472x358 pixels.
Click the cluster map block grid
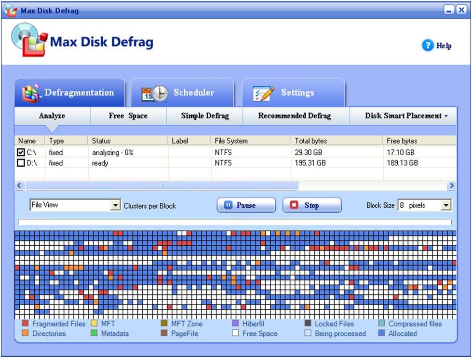pyautogui.click(x=235, y=275)
